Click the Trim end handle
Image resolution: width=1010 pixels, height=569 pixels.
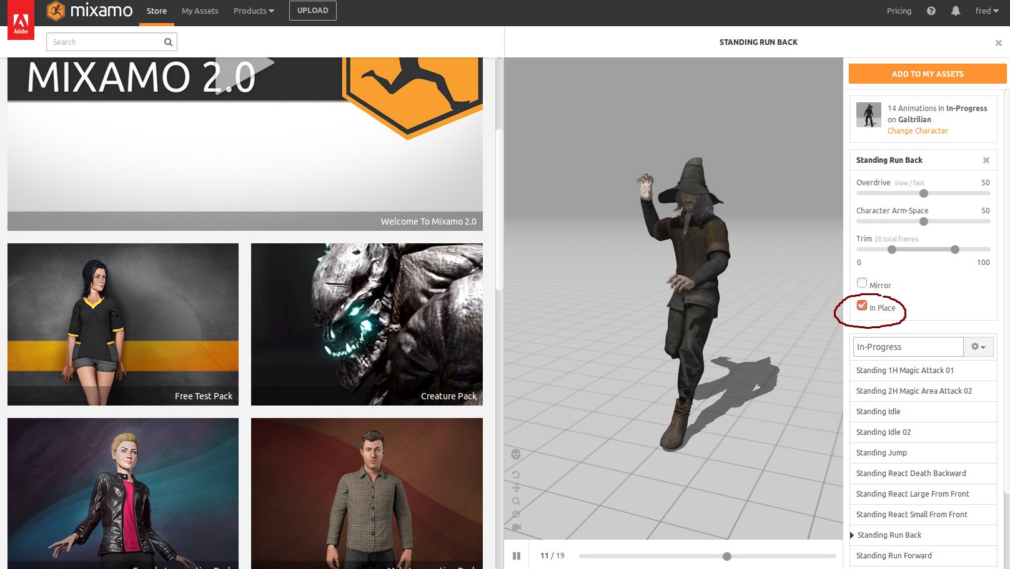[x=955, y=250]
